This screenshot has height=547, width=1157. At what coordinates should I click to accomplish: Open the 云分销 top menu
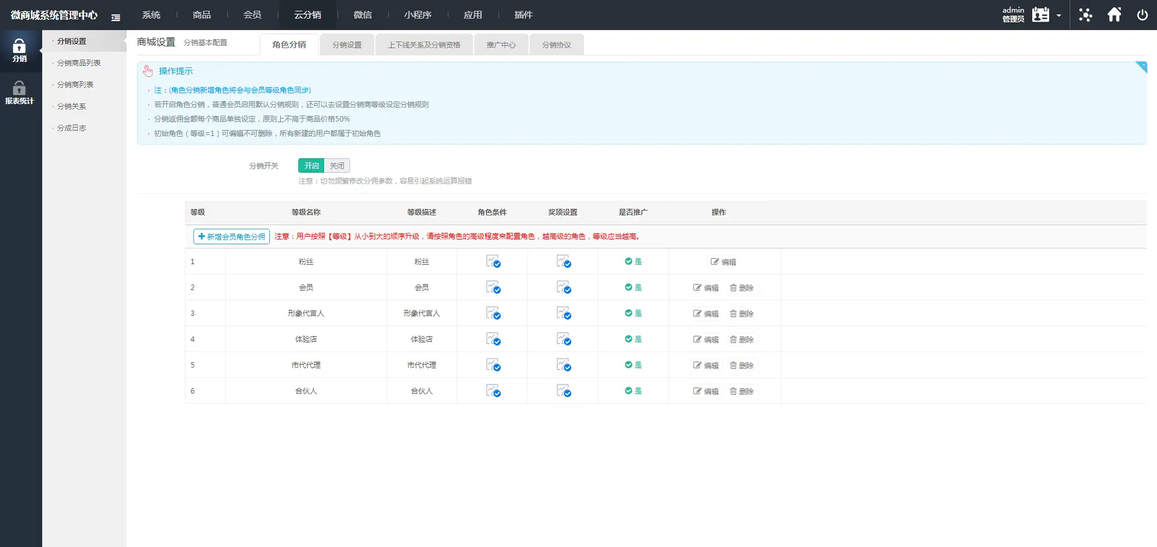(307, 15)
